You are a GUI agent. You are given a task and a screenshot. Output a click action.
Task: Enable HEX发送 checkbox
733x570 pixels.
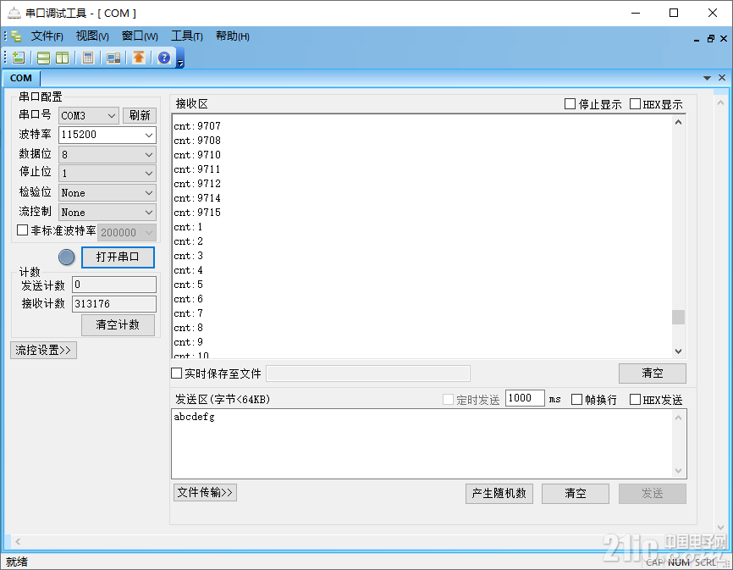click(x=635, y=399)
